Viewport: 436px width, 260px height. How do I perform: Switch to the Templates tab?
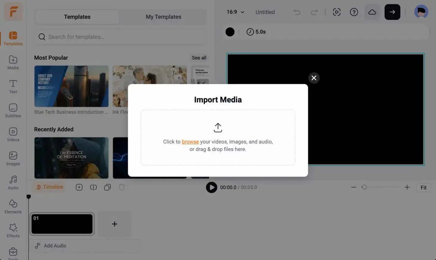click(x=77, y=17)
